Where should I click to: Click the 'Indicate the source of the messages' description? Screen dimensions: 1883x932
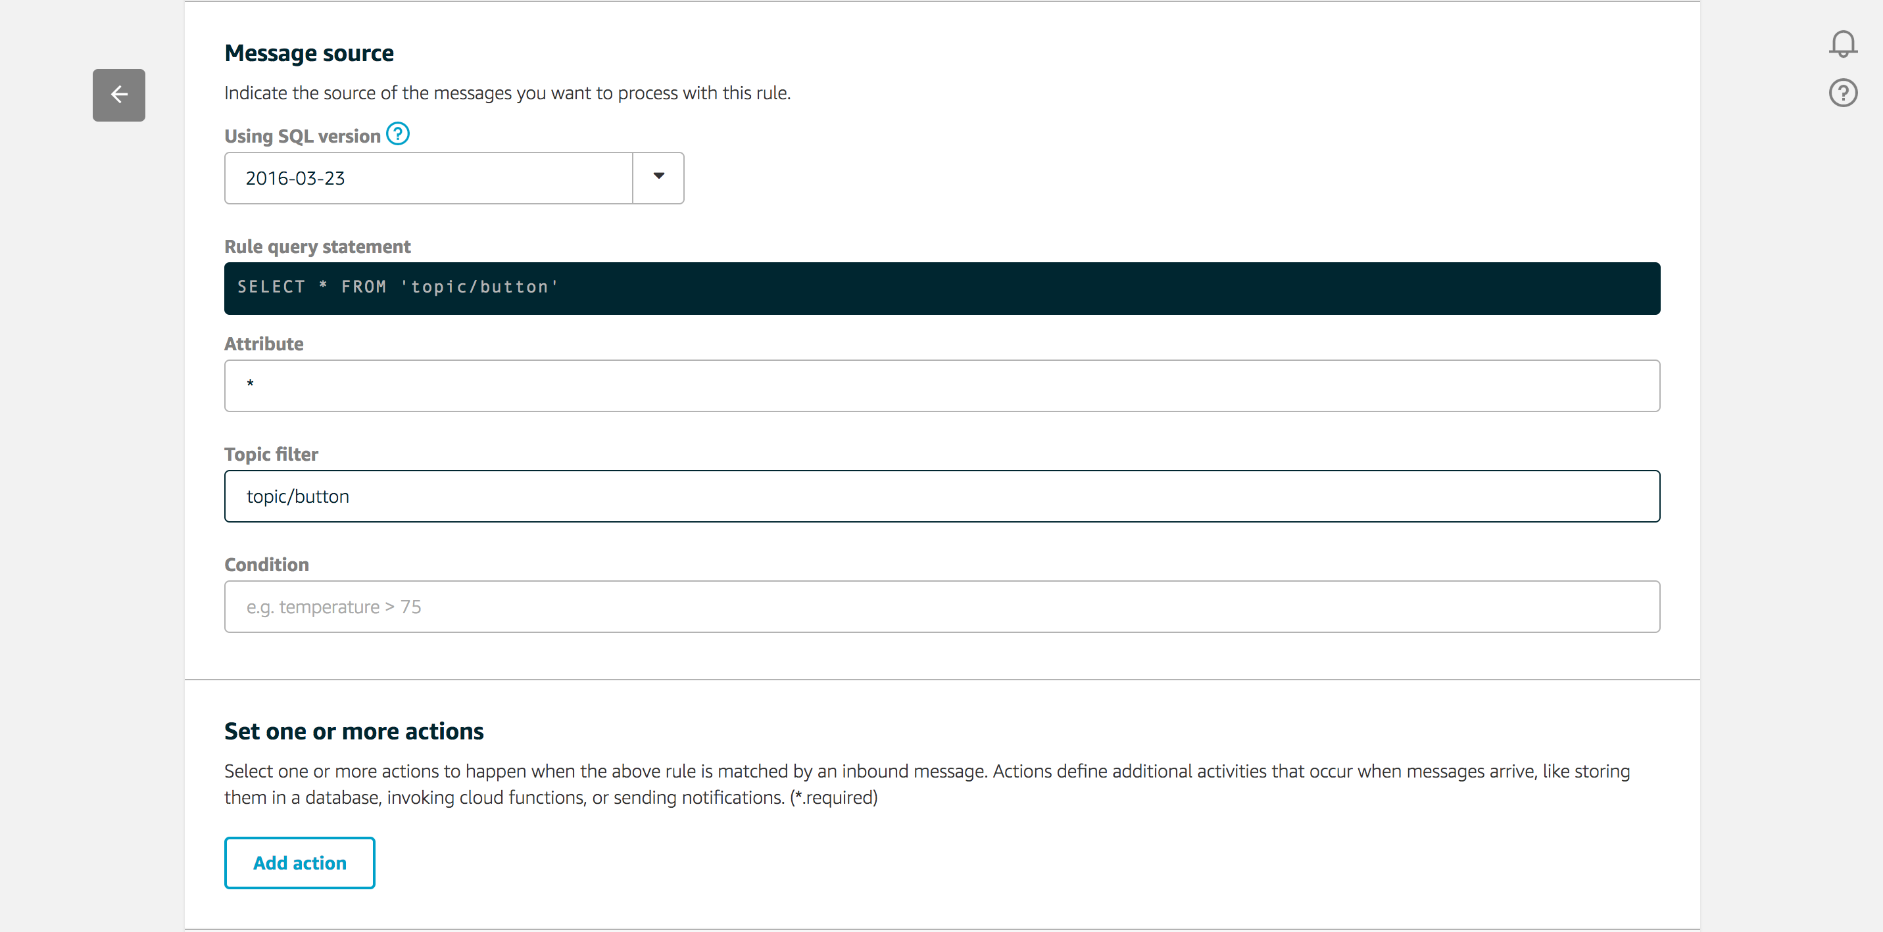click(x=507, y=93)
